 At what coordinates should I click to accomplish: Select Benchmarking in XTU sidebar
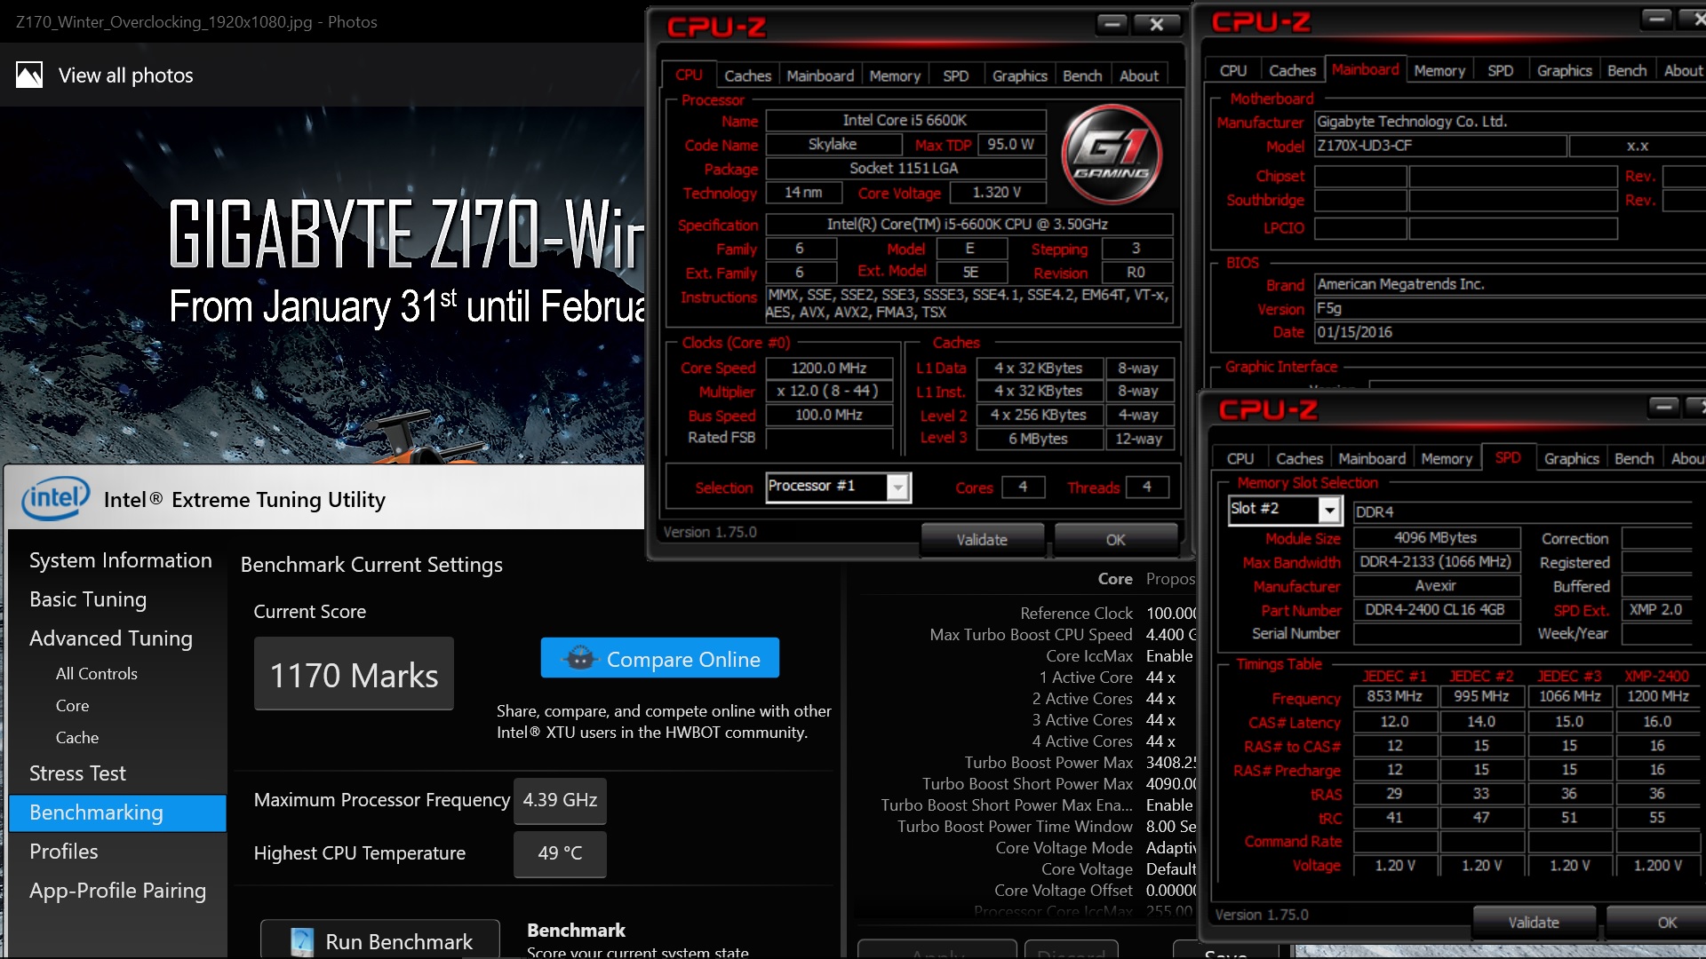(117, 812)
